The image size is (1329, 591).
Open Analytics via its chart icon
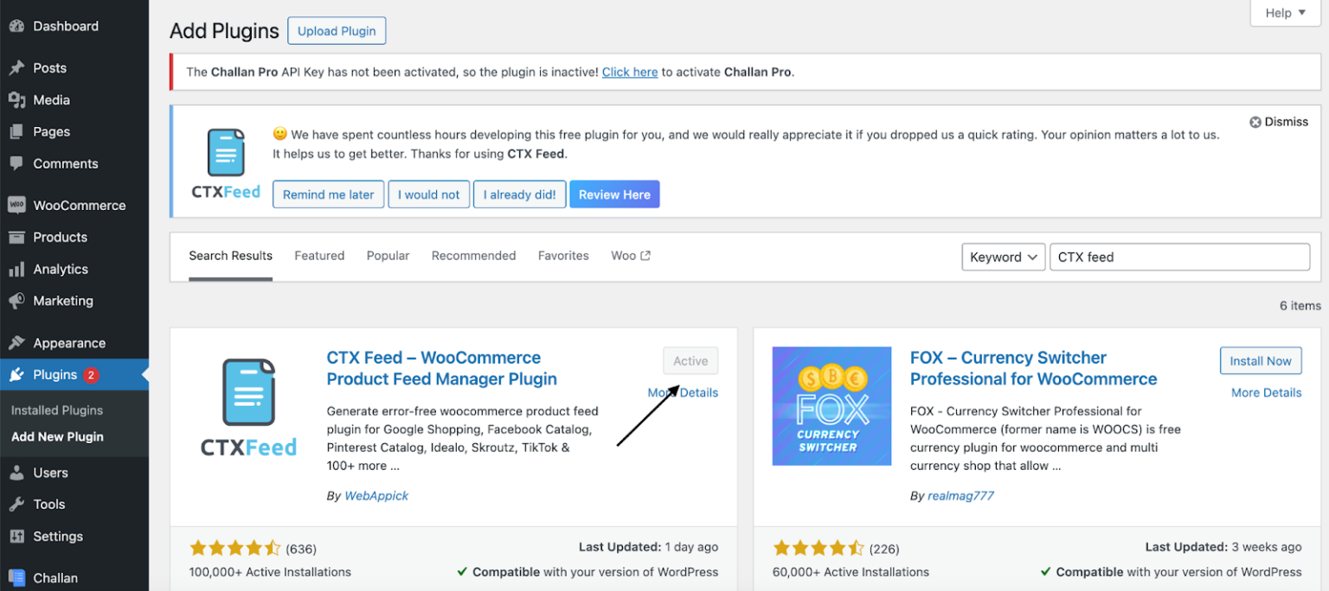(x=17, y=269)
